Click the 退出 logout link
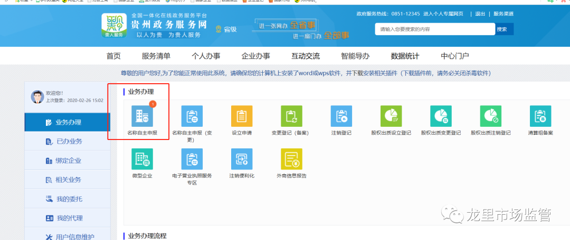 point(480,14)
